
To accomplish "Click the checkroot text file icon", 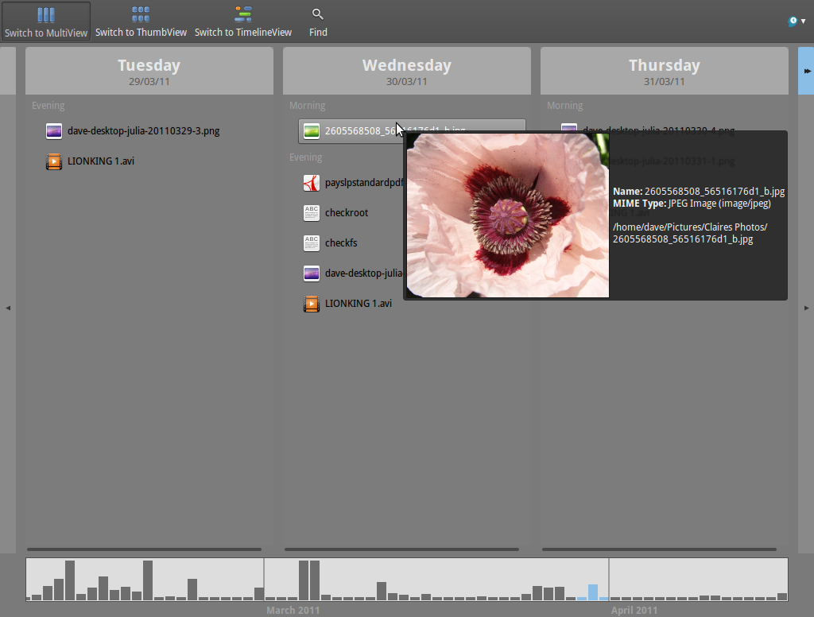I will (312, 213).
